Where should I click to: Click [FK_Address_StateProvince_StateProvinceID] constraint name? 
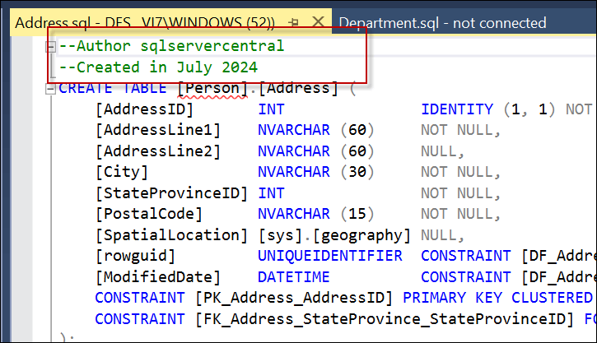tap(385, 318)
